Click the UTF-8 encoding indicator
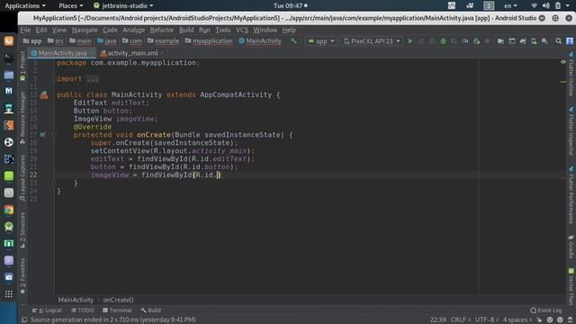Image resolution: width=576 pixels, height=324 pixels. click(x=487, y=319)
